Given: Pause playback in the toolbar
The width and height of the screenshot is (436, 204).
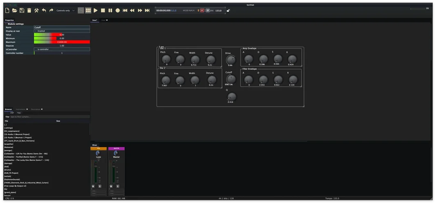Looking at the screenshot, I should pyautogui.click(x=110, y=11).
